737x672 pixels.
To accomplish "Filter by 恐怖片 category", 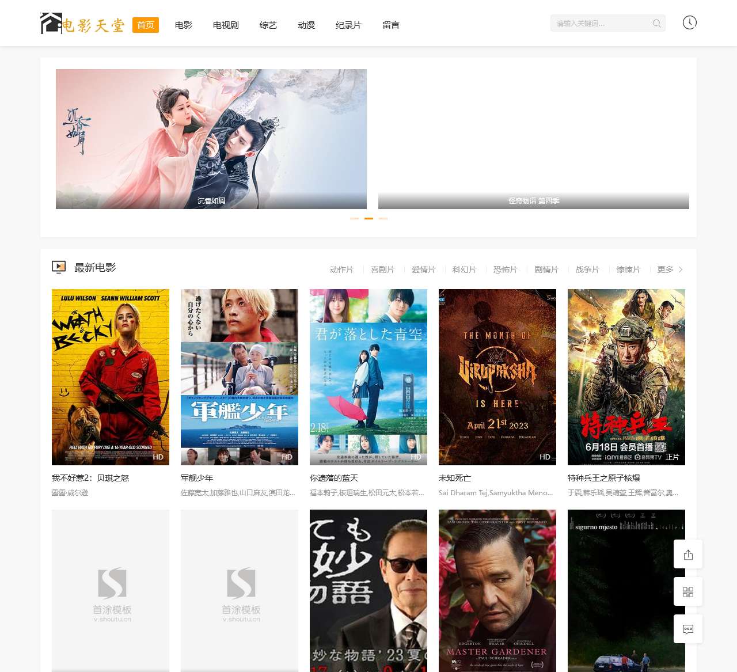I will pos(505,269).
